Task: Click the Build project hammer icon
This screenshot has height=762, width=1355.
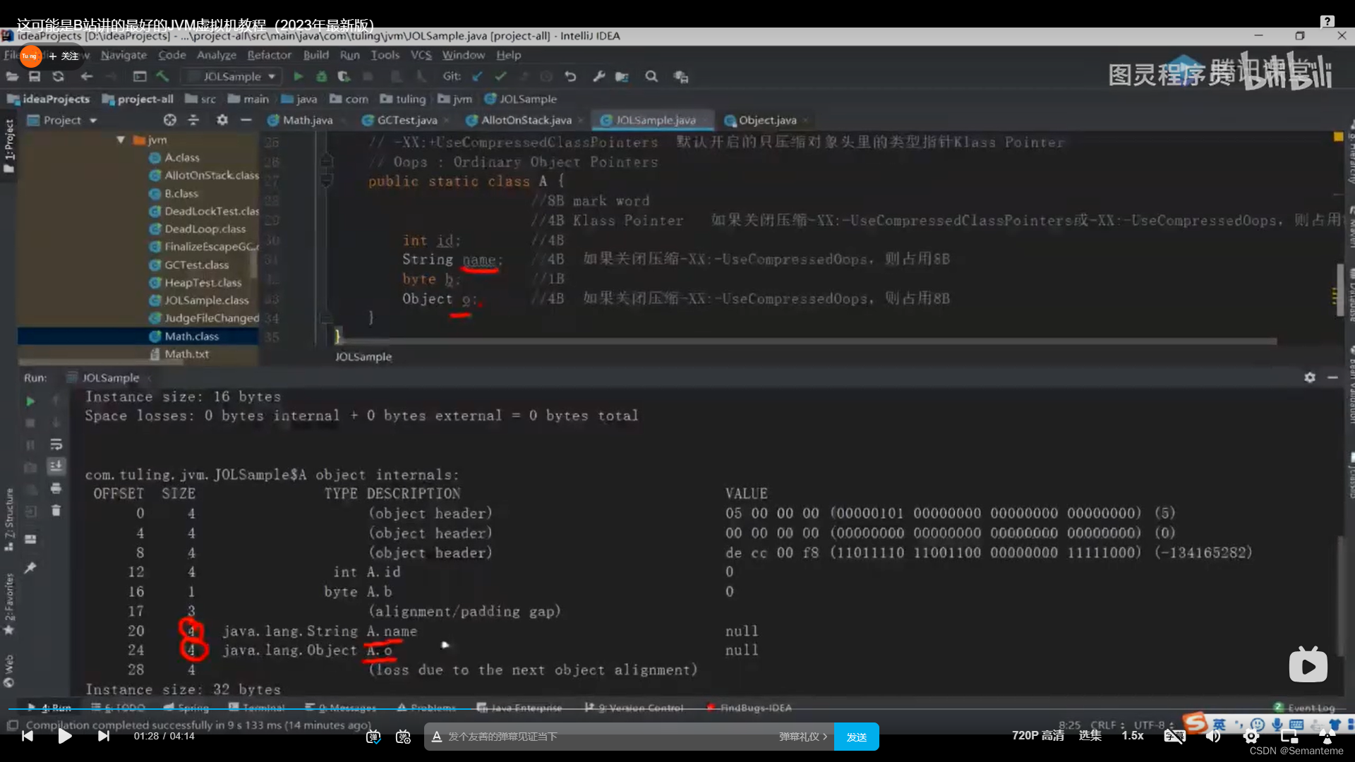Action: point(162,76)
